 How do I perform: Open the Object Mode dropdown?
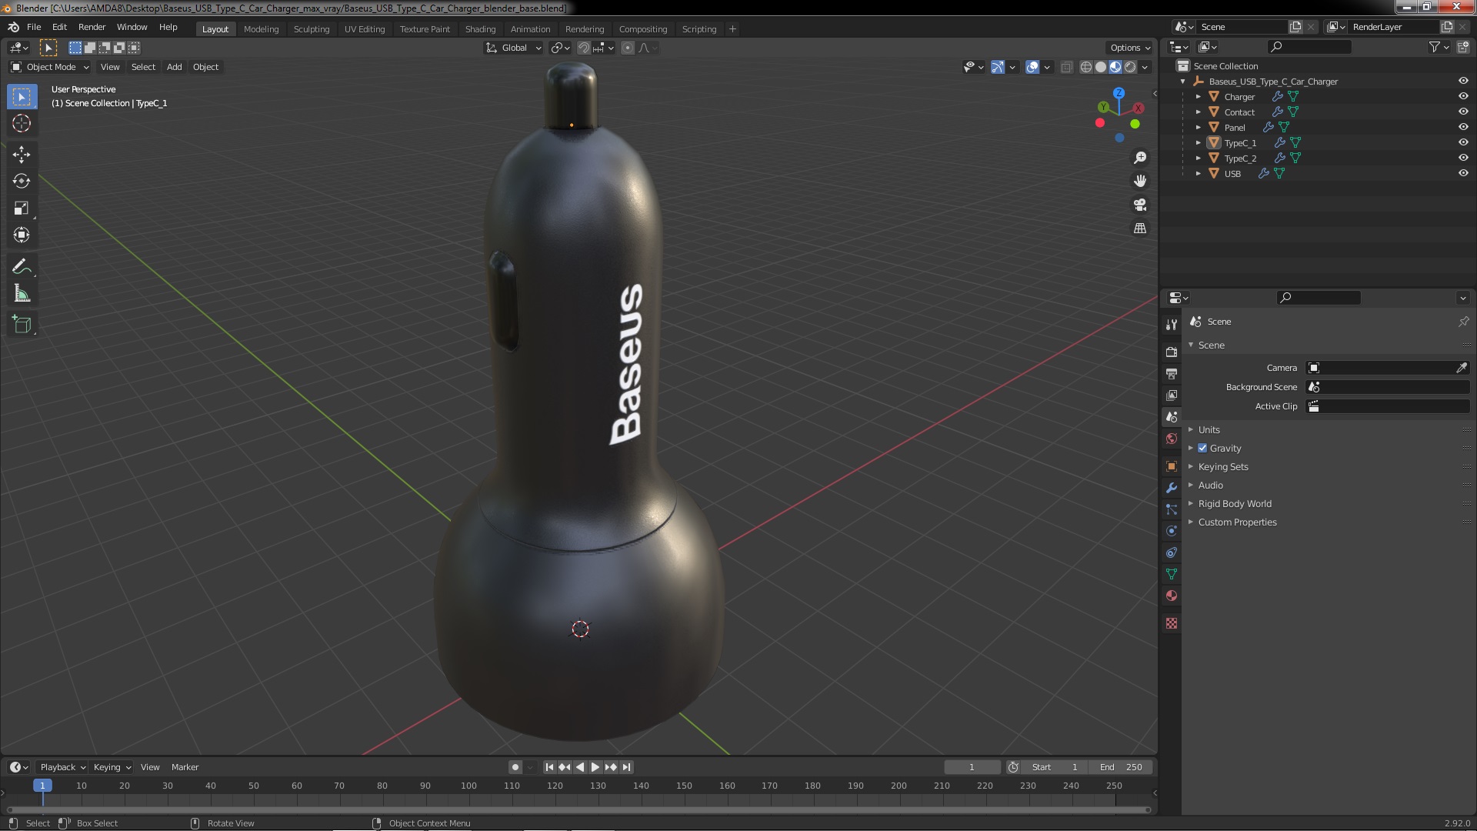click(x=50, y=67)
